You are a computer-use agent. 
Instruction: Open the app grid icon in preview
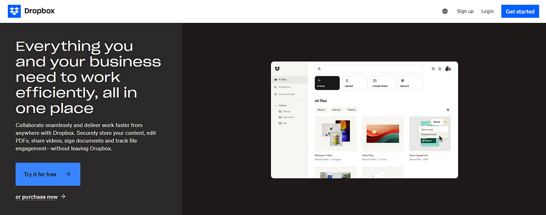(433, 69)
